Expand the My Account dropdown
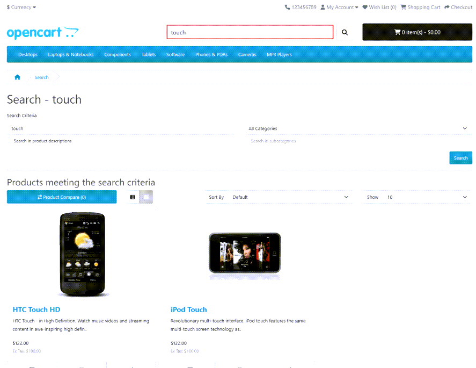 (339, 8)
